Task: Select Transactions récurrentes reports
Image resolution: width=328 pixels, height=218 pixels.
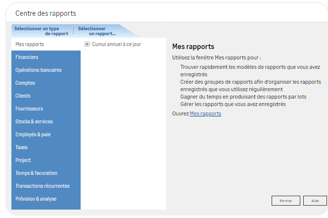Action: [46, 186]
